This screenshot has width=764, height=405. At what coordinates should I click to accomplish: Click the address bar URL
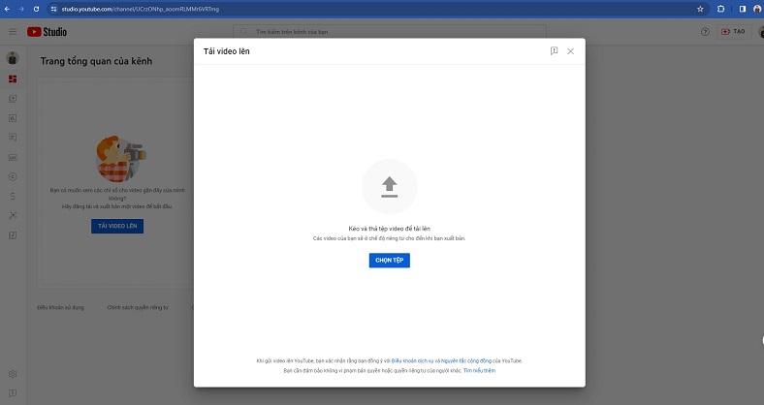coord(141,9)
